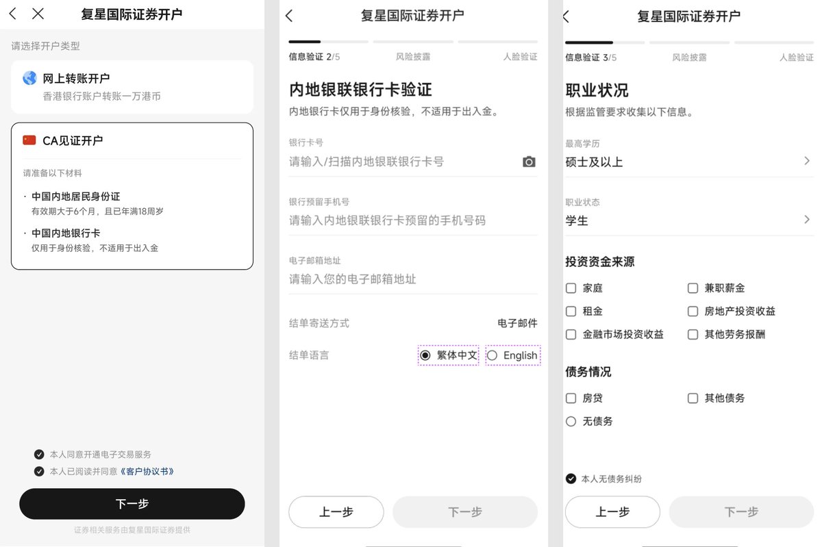This screenshot has height=547, width=822.
Task: Tap 人脸验证 step label on middle screen
Action: pyautogui.click(x=520, y=57)
